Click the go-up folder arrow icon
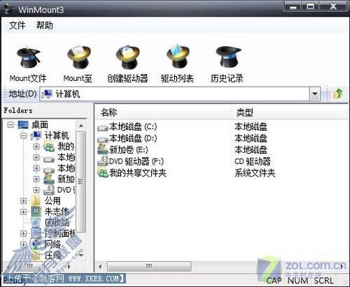 338,94
